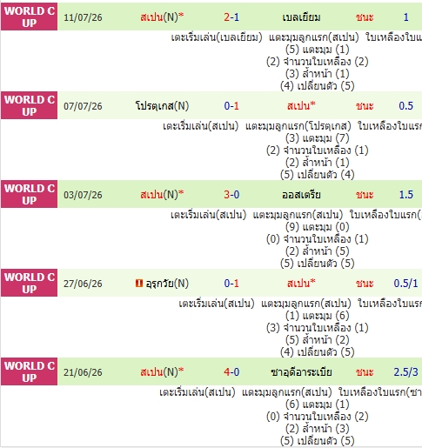Click the WORLD CUP label for 27/06/26 match

[30, 283]
